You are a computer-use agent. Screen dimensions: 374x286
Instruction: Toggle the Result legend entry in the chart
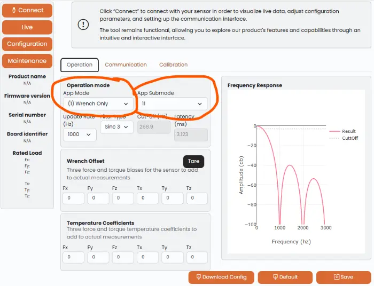point(342,131)
